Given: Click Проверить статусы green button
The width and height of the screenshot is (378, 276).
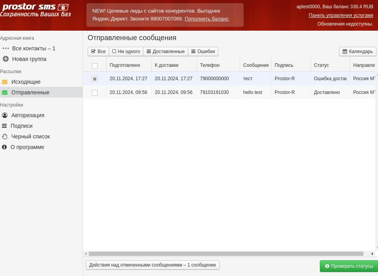Looking at the screenshot, I should pyautogui.click(x=349, y=266).
